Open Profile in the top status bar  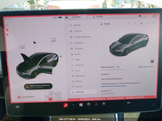pos(98,17)
